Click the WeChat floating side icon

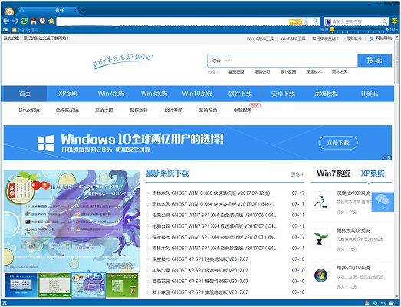coord(383,202)
